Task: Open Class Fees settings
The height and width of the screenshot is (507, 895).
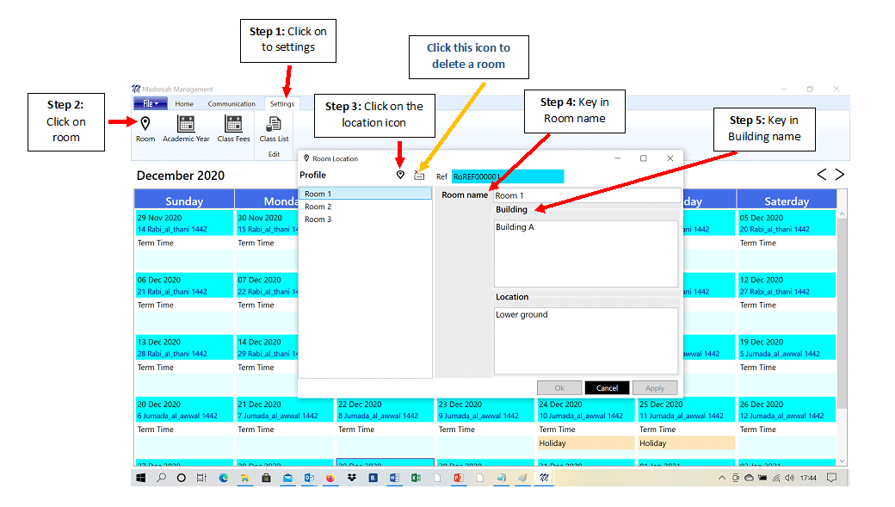Action: coord(233,127)
